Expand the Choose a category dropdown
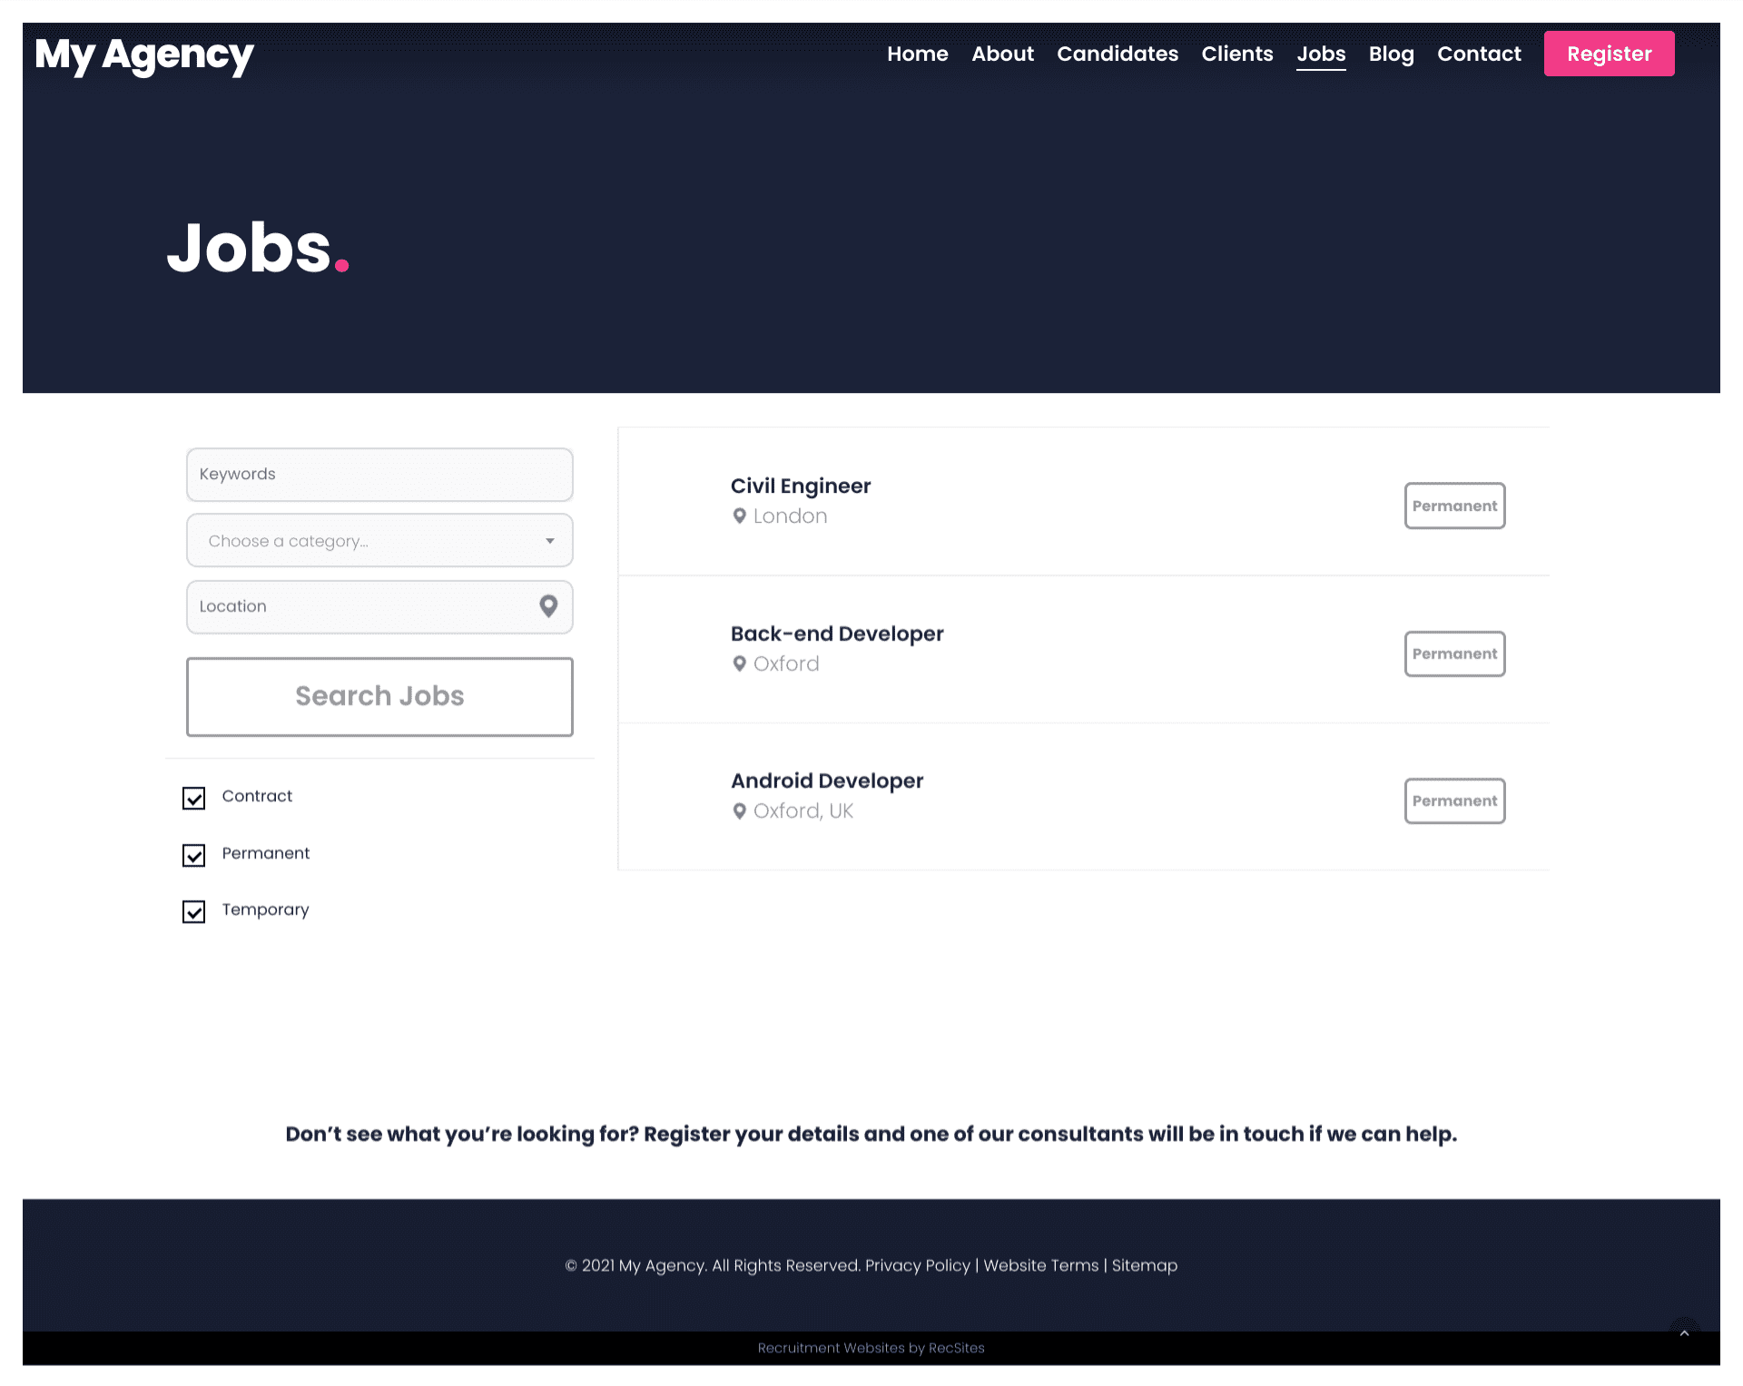Viewport: 1743px width, 1386px height. coord(379,540)
